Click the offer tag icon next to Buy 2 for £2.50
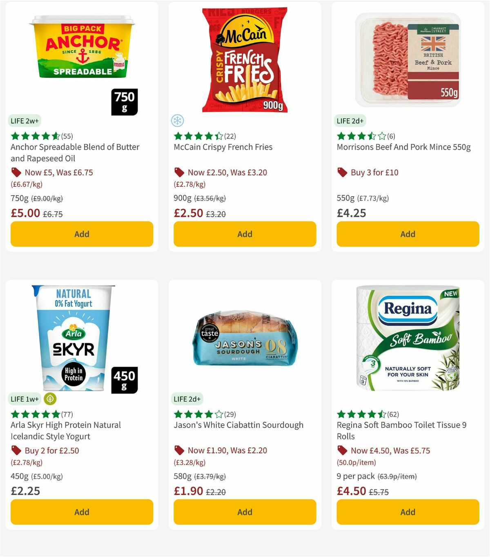The width and height of the screenshot is (490, 557). click(x=16, y=451)
